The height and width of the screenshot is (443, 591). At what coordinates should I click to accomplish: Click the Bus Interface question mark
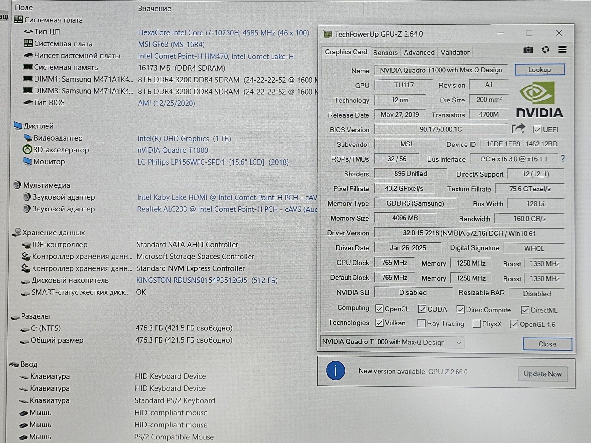pyautogui.click(x=563, y=159)
